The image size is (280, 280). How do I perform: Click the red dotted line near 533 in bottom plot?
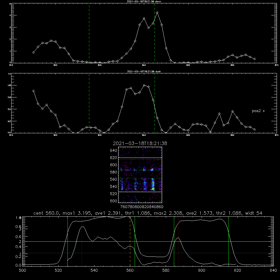(81, 241)
